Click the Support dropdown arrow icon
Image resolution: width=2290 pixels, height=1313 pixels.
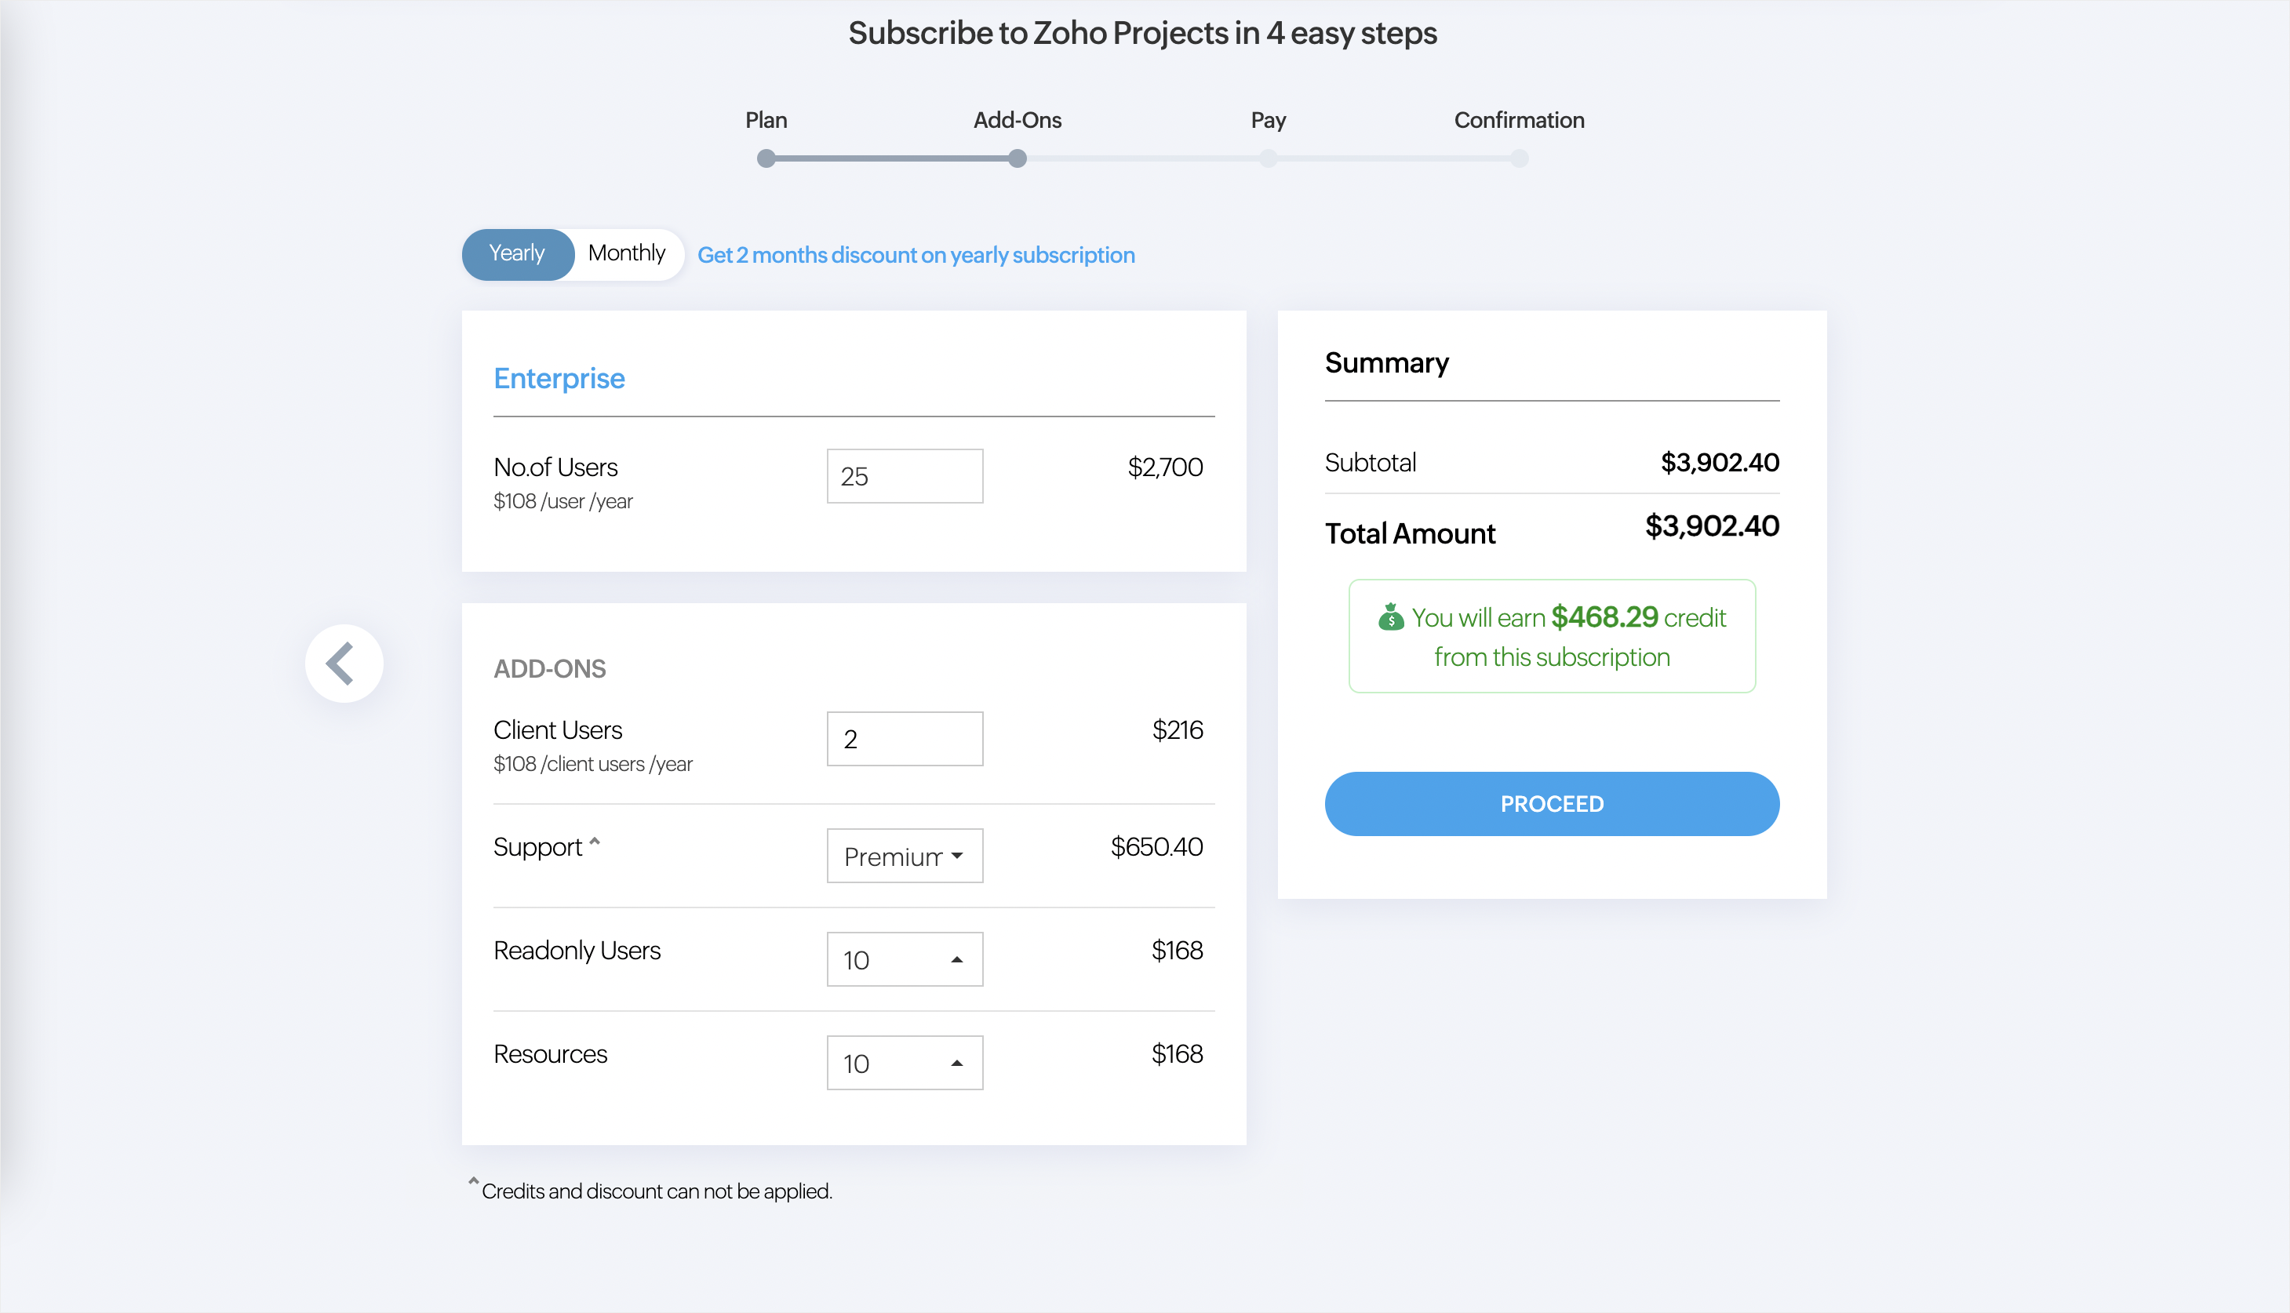[957, 856]
